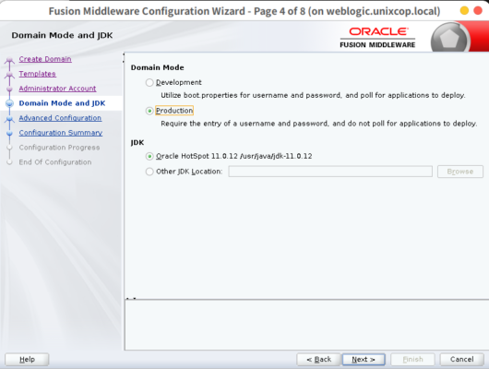The image size is (489, 369).
Task: Open the Create Domain wizard step
Action: click(x=45, y=59)
